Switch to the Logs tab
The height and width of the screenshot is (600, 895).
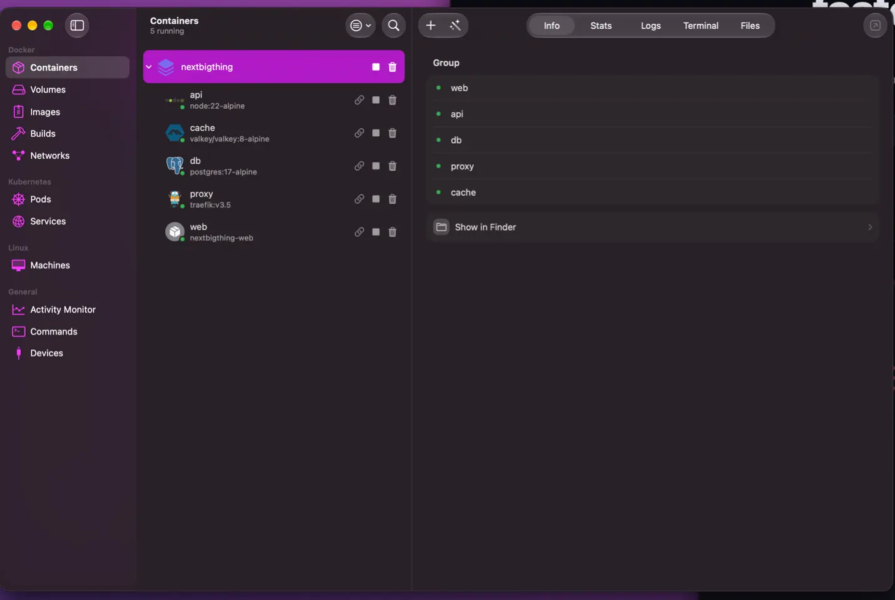coord(651,26)
